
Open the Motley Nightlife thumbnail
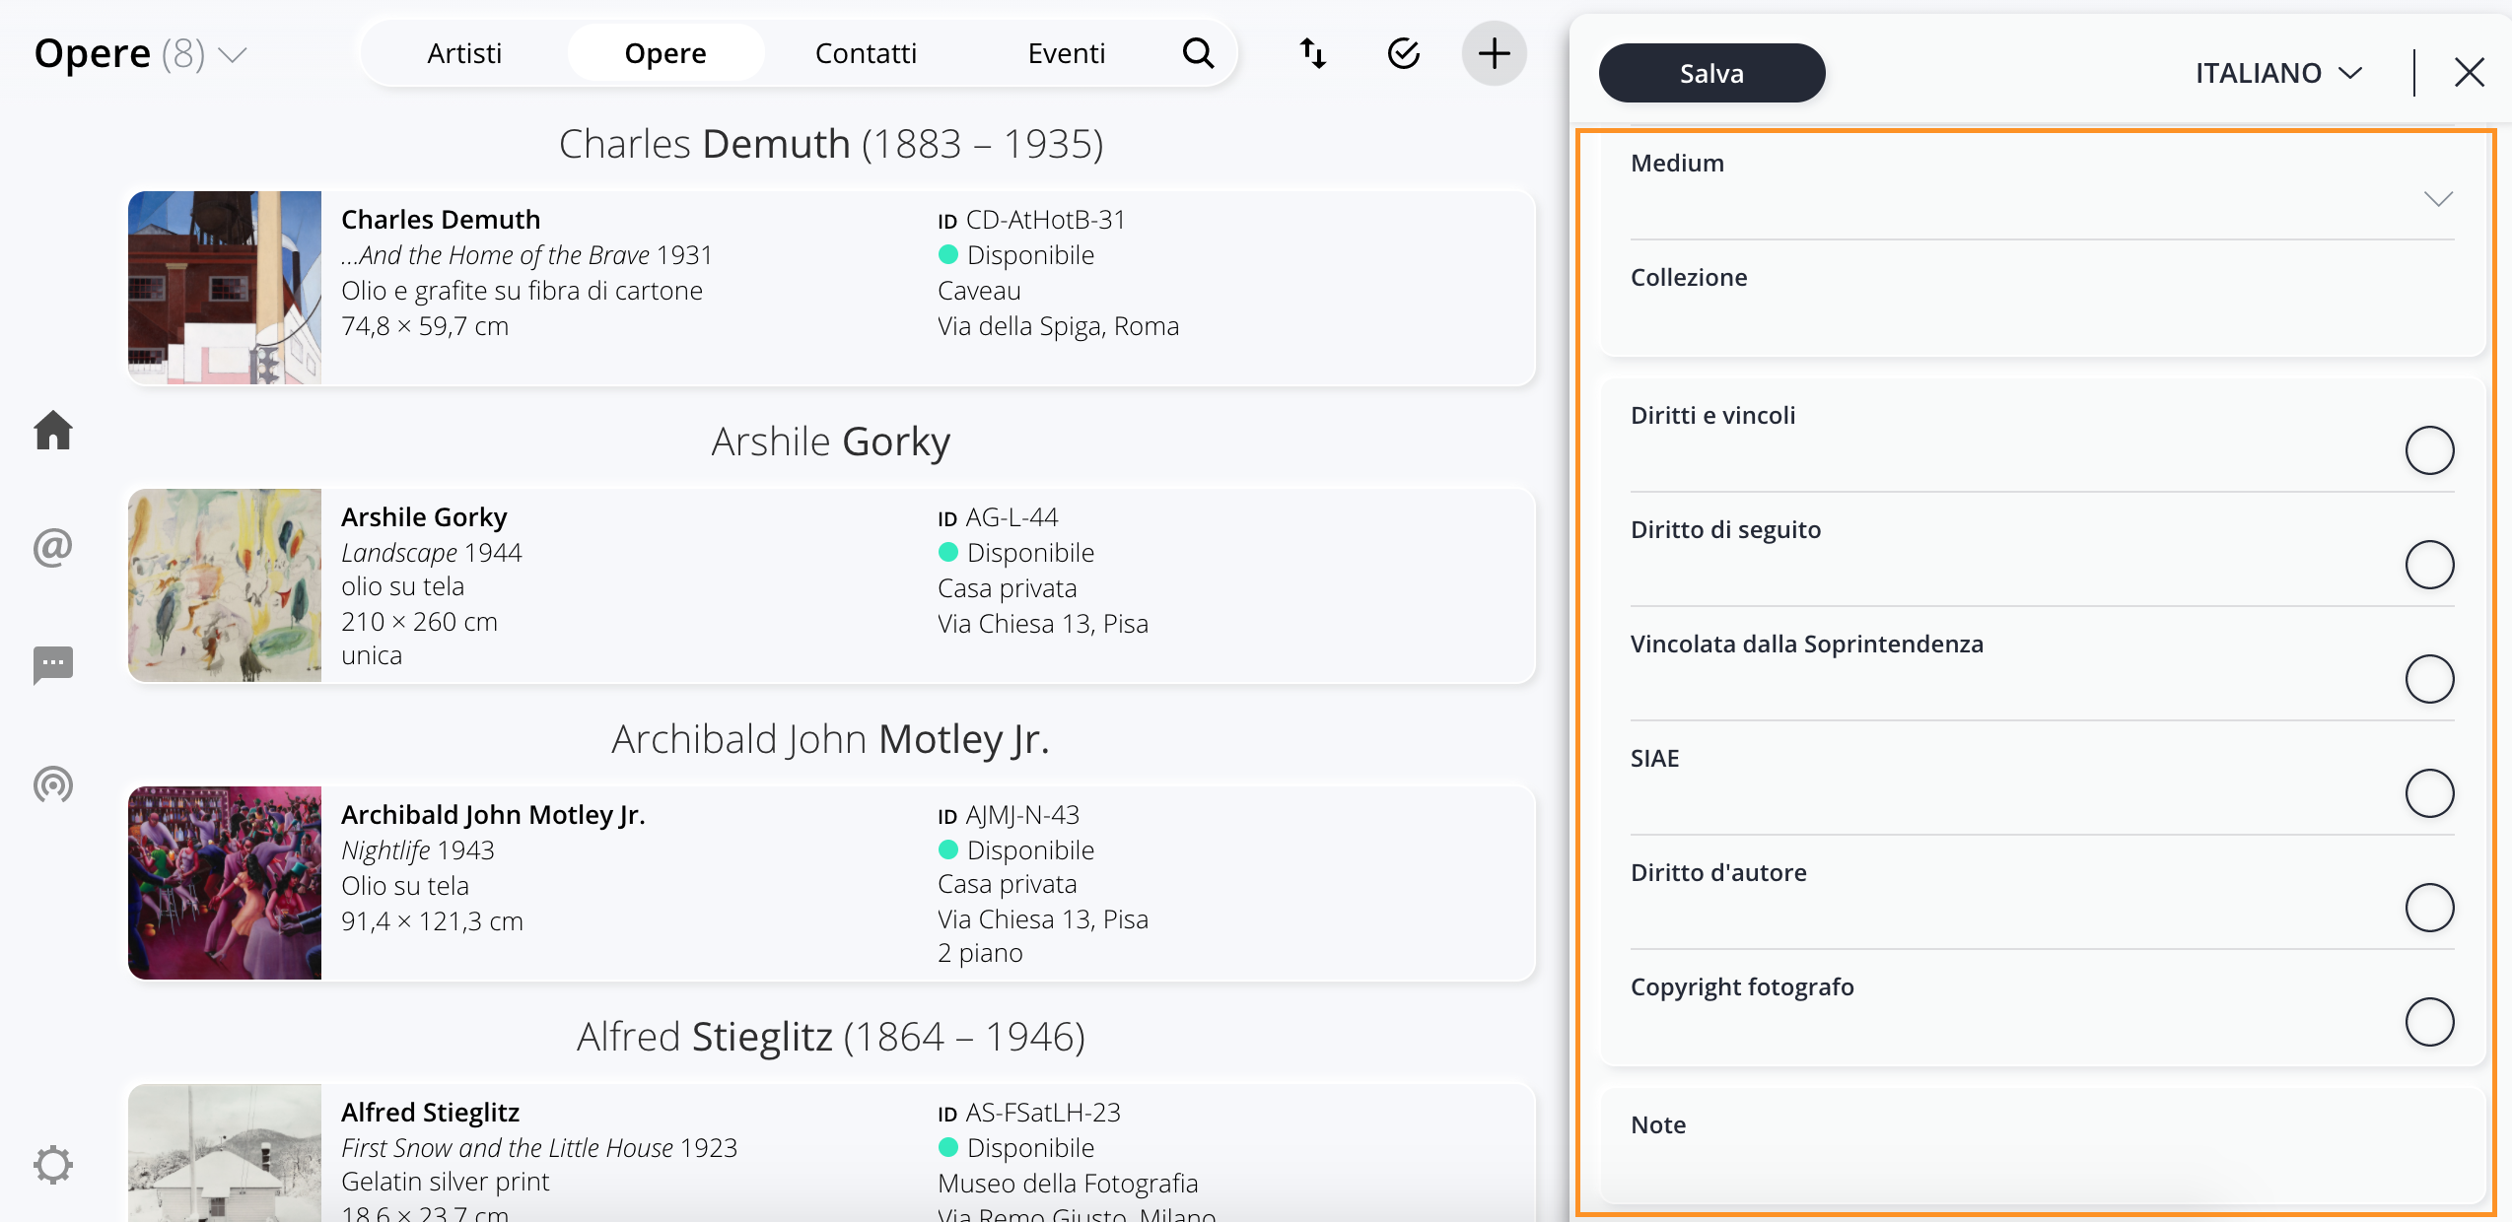point(225,882)
